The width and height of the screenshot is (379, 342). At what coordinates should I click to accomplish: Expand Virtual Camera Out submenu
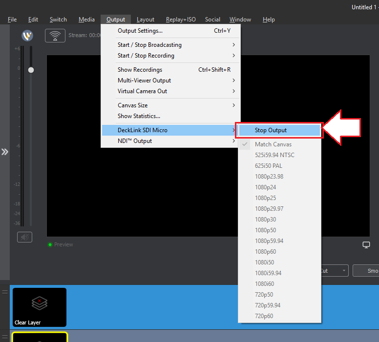pyautogui.click(x=170, y=91)
